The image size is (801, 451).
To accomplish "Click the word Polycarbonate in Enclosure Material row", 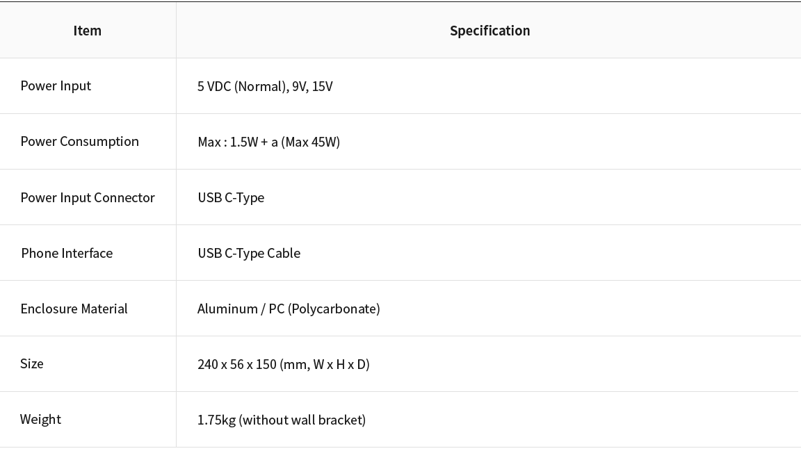I will point(334,309).
